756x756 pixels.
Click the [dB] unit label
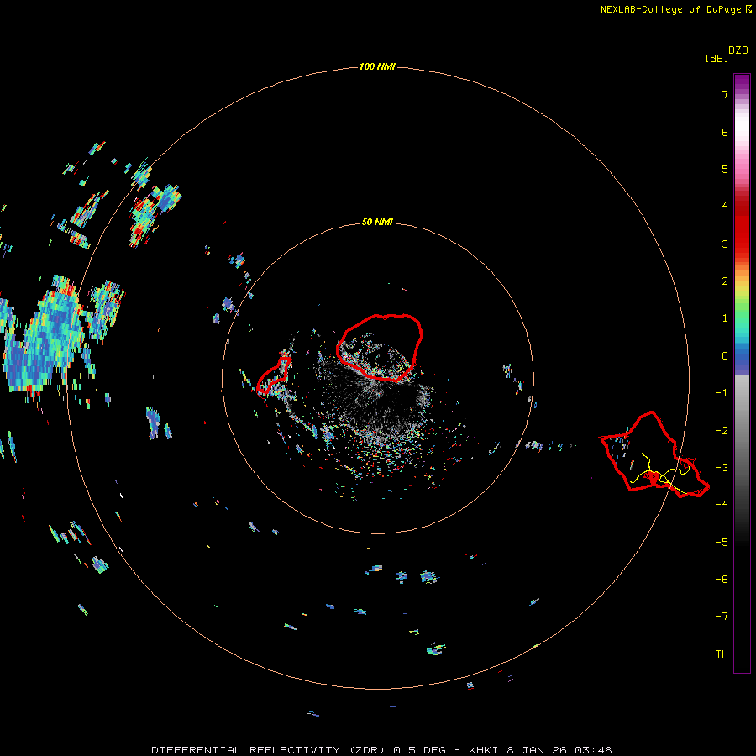[717, 58]
